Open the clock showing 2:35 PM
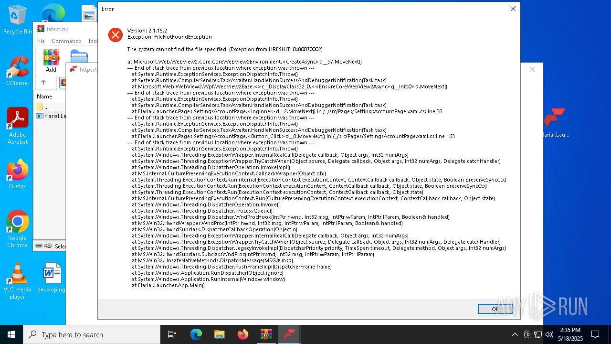Image resolution: width=611 pixels, height=344 pixels. tap(570, 334)
